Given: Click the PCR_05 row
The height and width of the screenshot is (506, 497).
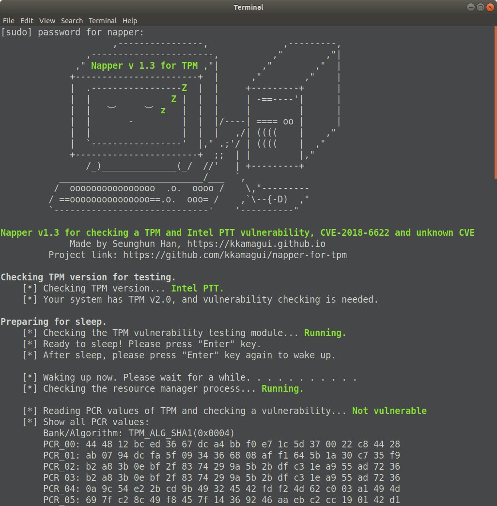Looking at the screenshot, I should point(221,500).
